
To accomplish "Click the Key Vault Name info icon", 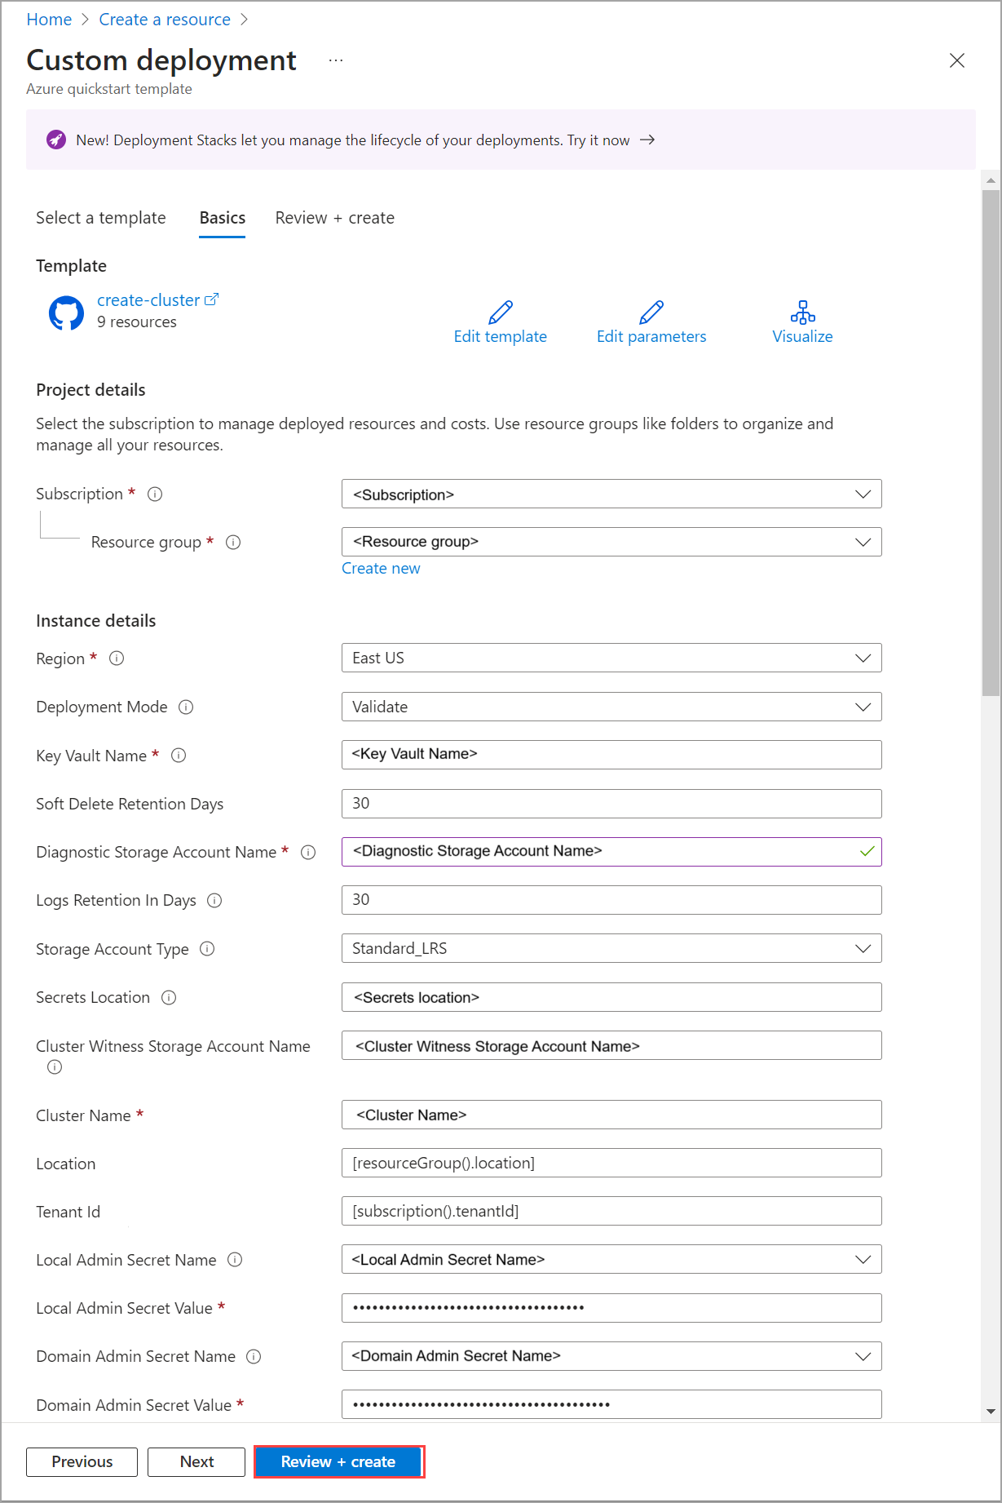I will click(179, 756).
